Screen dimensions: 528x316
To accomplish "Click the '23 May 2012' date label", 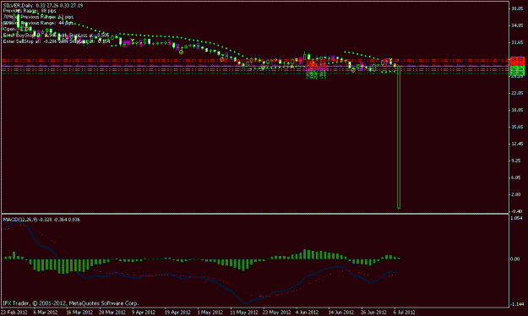I will click(276, 313).
